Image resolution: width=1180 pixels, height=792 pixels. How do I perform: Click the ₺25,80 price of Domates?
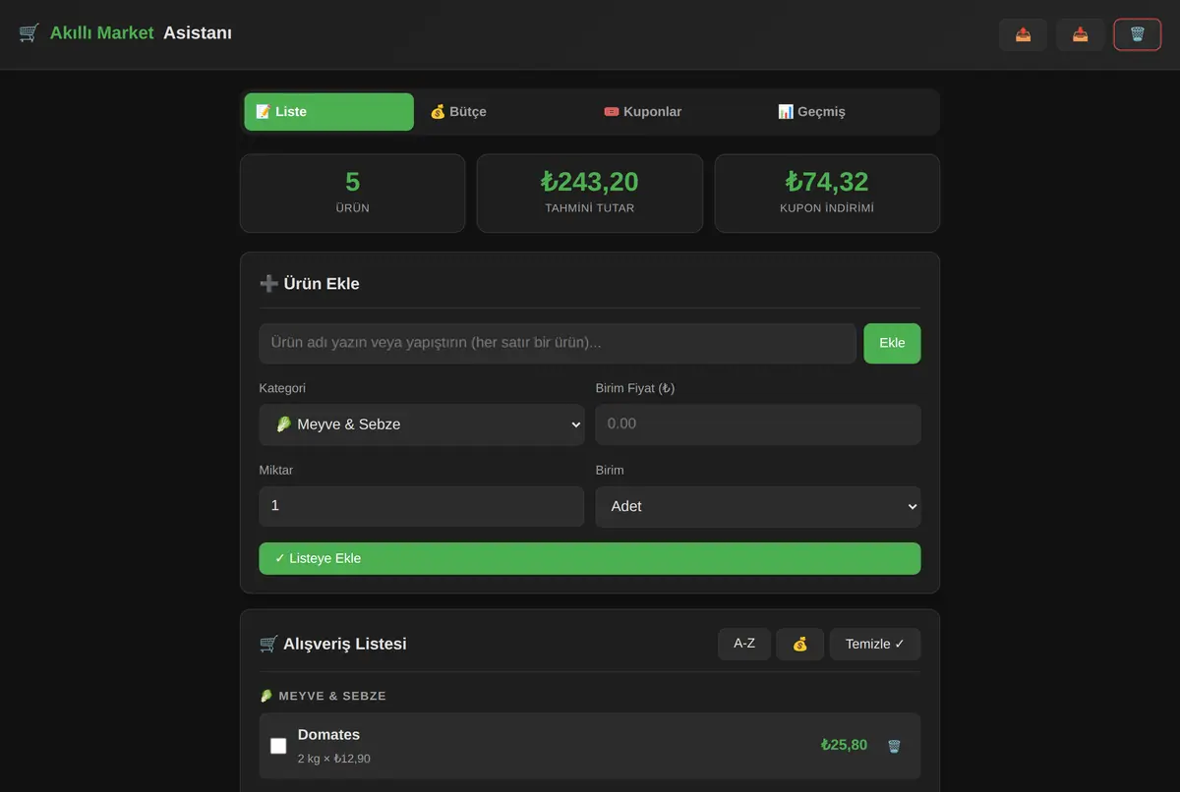point(845,745)
